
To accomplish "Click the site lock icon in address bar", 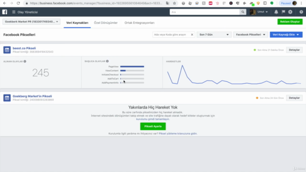I will (x=27, y=3).
